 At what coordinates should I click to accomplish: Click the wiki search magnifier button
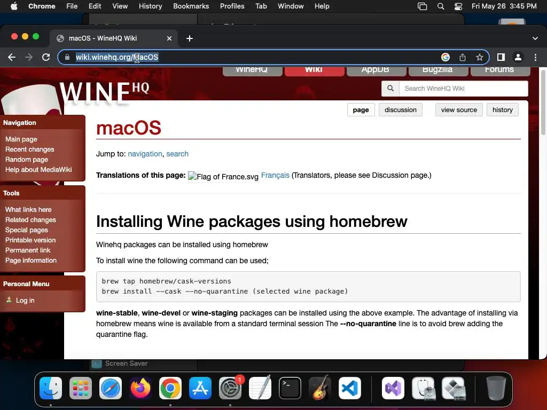click(x=390, y=89)
